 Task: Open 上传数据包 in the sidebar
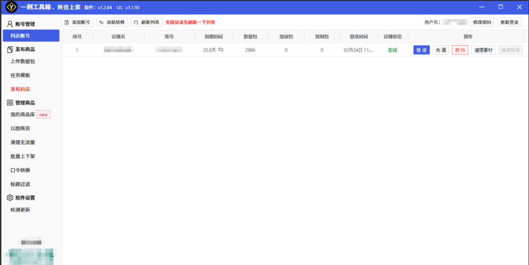click(23, 61)
